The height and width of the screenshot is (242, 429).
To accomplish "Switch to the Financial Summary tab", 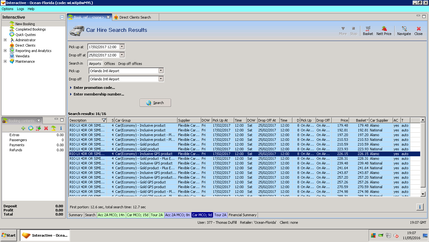I will coord(242,215).
